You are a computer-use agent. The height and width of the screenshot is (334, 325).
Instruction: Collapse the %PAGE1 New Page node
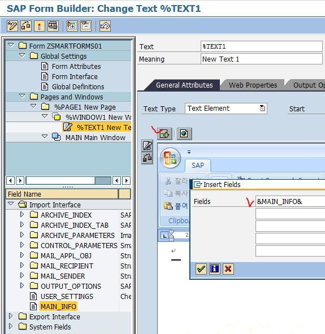pos(33,106)
